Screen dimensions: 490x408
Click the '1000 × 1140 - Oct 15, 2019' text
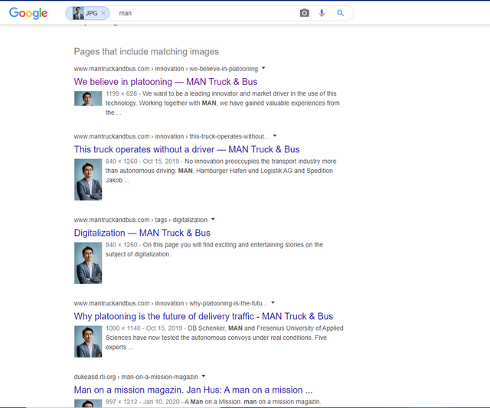[x=144, y=328]
